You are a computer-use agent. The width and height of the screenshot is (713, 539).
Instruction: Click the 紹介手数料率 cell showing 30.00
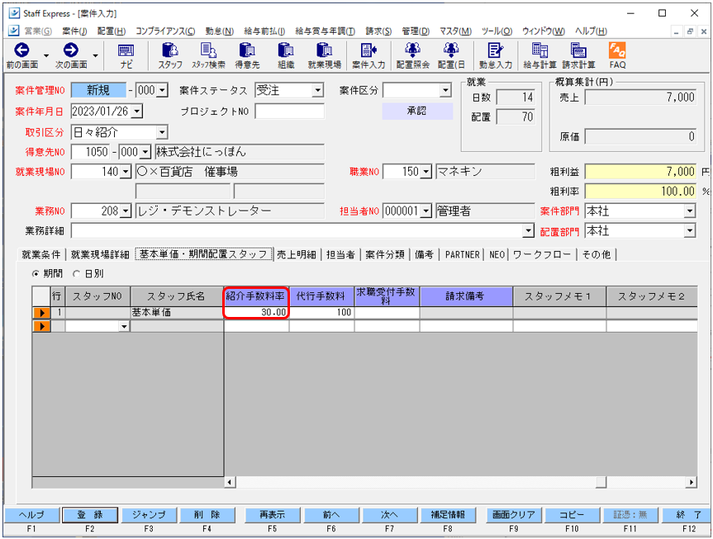click(x=256, y=313)
